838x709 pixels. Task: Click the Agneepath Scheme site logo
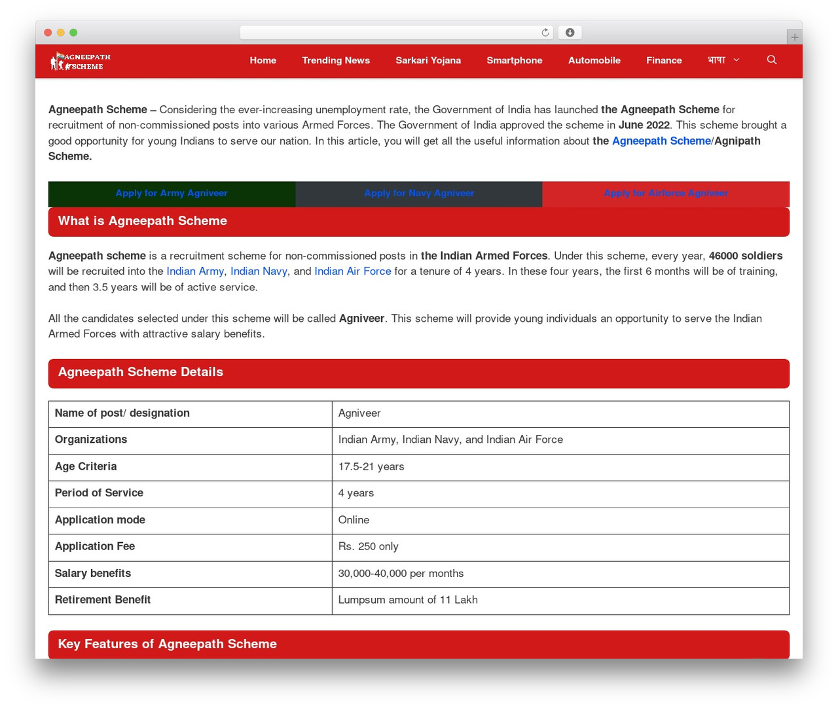[81, 61]
